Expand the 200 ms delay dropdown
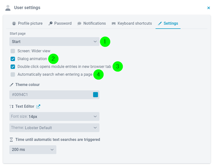Viewport: 213px width, 165px height. tap(33, 150)
